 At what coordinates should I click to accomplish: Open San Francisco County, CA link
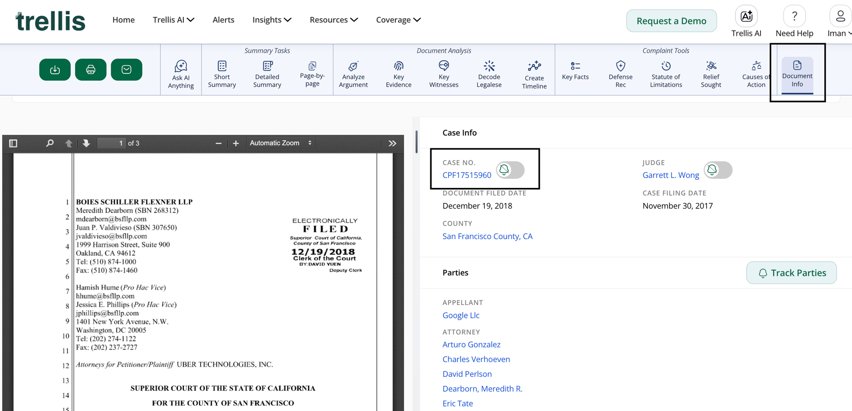(x=487, y=236)
